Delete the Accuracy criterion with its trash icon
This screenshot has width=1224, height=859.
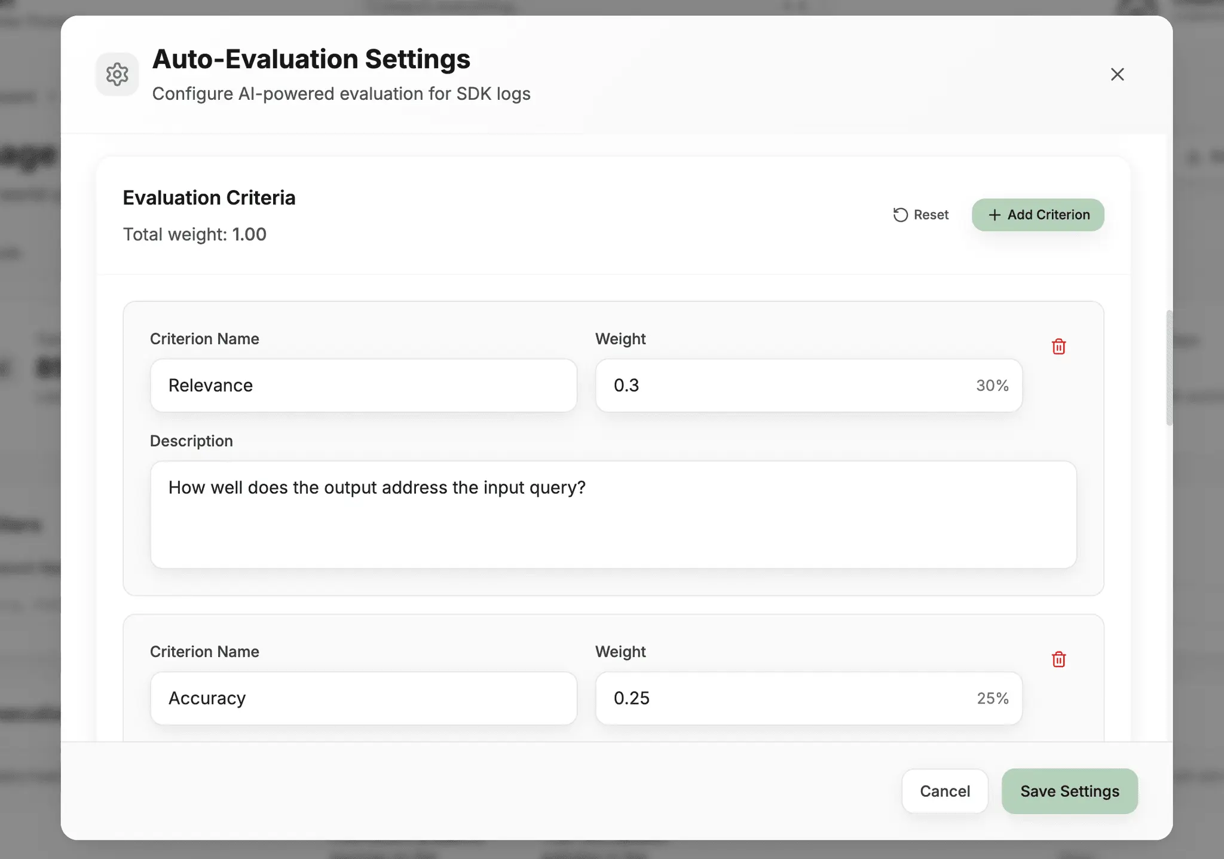(x=1058, y=659)
